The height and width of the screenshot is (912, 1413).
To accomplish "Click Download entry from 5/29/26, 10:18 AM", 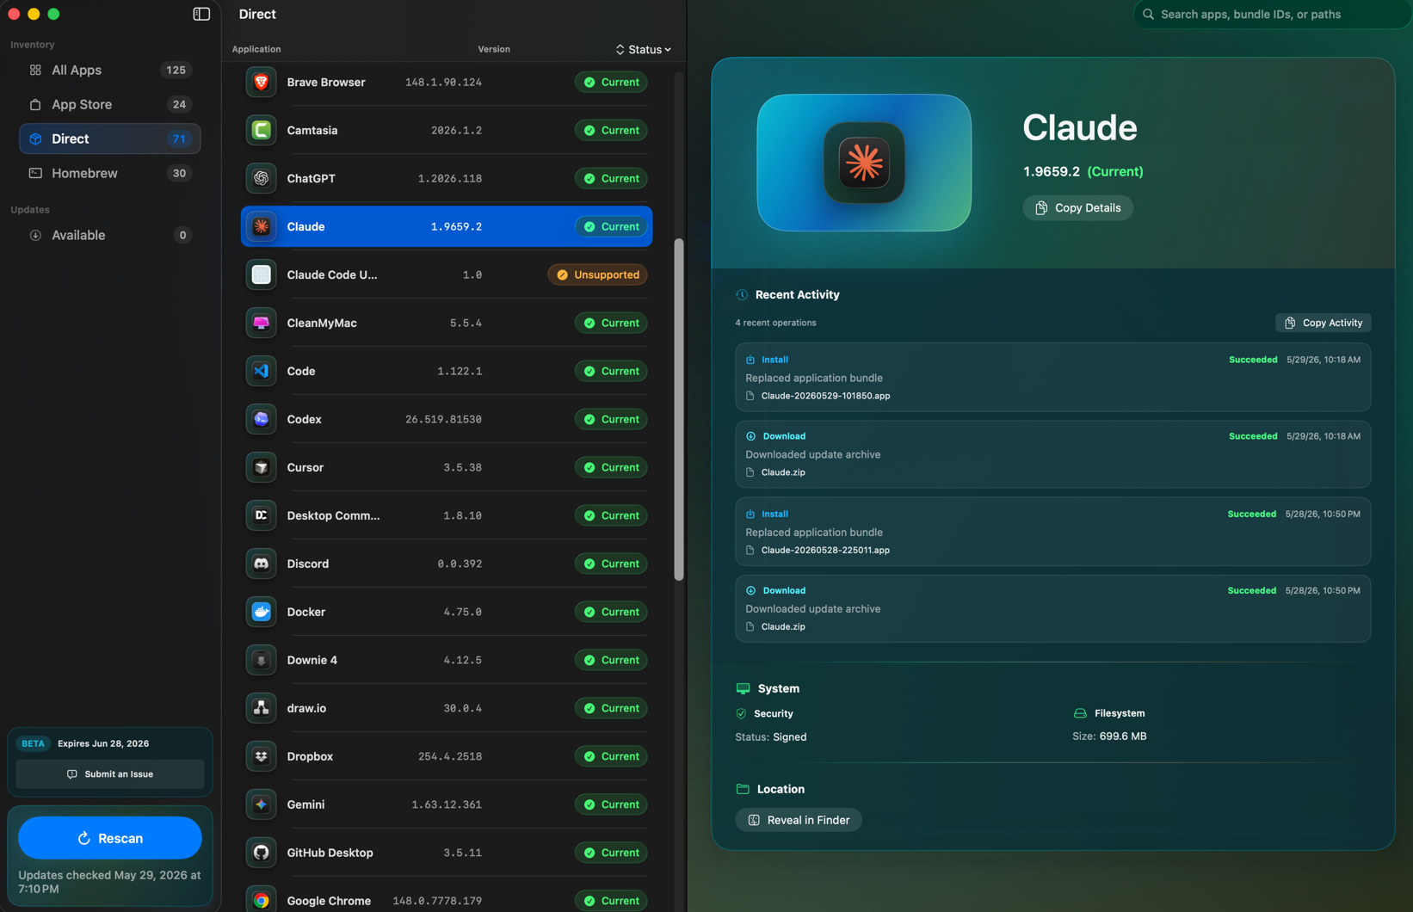I will point(1052,454).
